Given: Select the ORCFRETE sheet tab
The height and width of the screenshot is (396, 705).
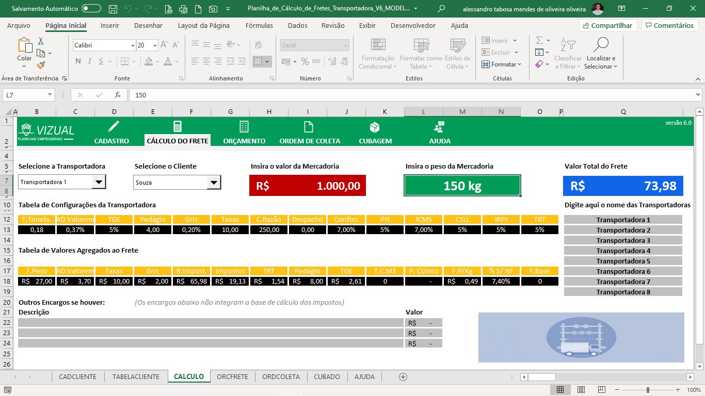Looking at the screenshot, I should [x=232, y=376].
